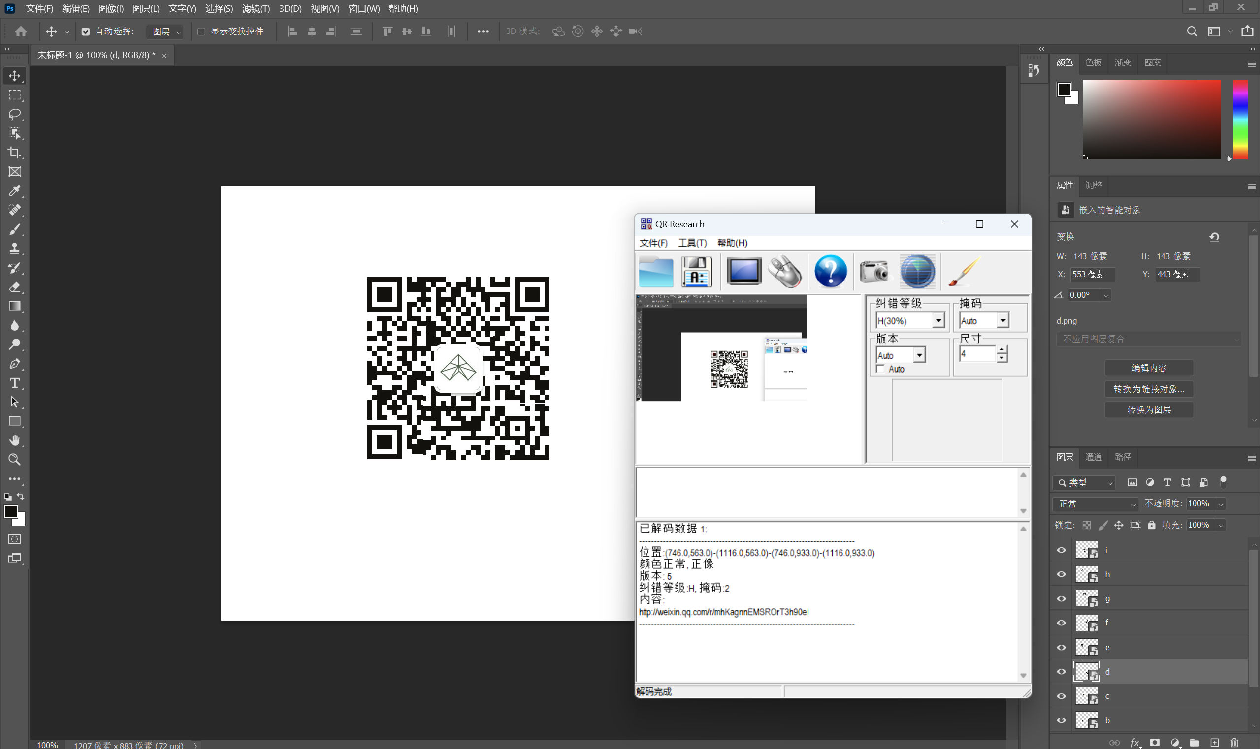Click the Edit Contents (编辑内容) button
The image size is (1260, 749).
pyautogui.click(x=1149, y=368)
